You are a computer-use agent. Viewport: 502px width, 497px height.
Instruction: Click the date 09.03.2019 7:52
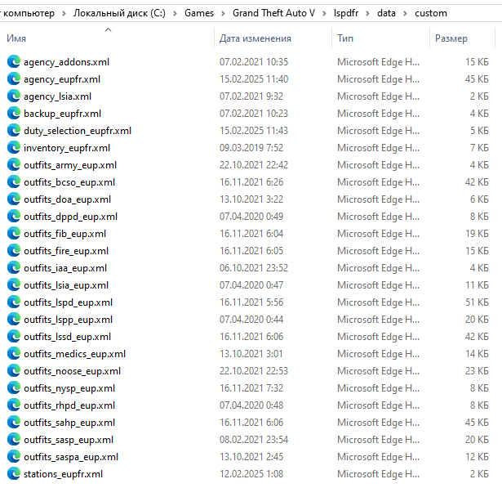pos(251,147)
